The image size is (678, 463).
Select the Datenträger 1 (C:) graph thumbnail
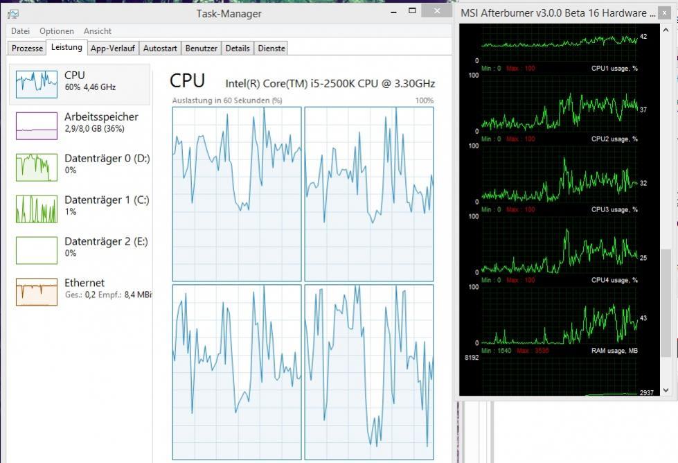pos(37,209)
